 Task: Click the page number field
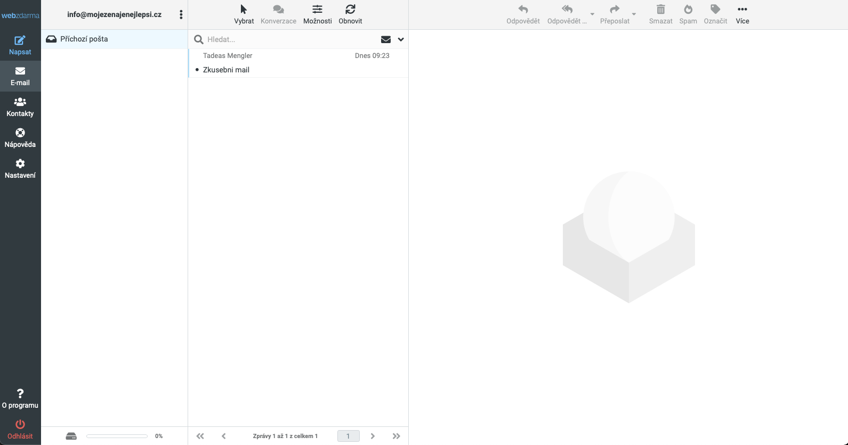pos(349,436)
